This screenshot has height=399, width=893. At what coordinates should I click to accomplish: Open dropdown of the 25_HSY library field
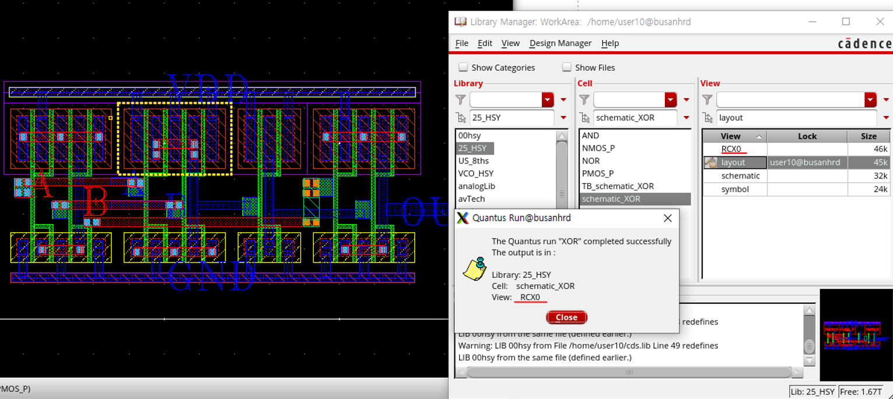563,118
